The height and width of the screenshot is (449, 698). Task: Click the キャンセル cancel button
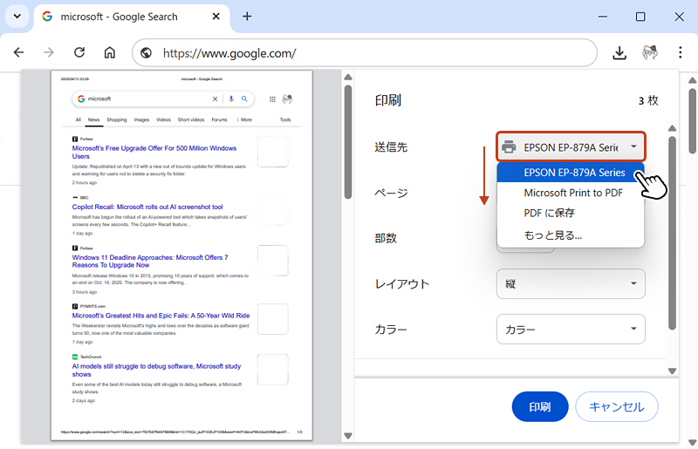click(x=617, y=407)
